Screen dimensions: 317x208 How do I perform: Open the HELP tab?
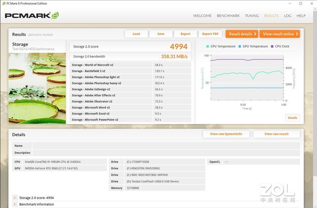(x=301, y=16)
